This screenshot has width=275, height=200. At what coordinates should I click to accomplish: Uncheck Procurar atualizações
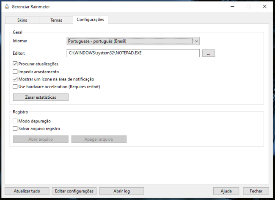tap(15, 64)
